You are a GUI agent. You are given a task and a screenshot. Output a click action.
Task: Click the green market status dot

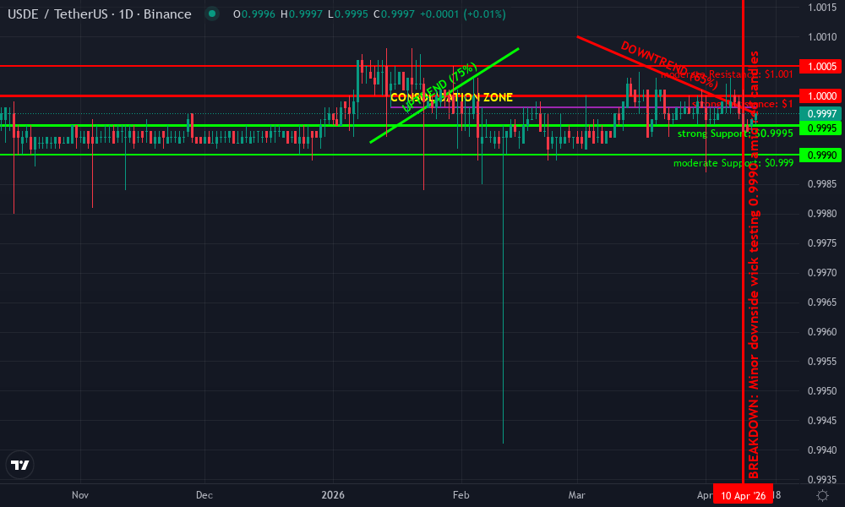tap(212, 14)
